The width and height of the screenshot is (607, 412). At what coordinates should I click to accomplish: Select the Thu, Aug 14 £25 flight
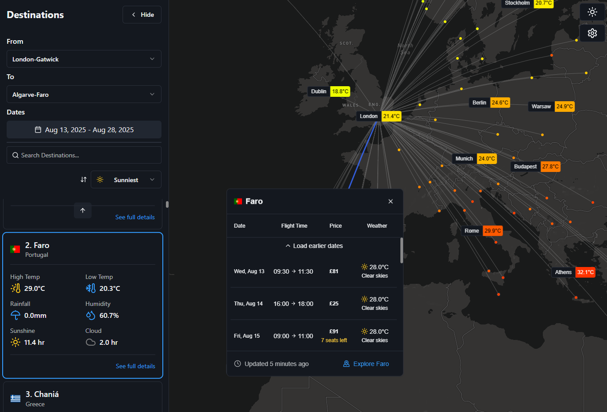pyautogui.click(x=312, y=304)
